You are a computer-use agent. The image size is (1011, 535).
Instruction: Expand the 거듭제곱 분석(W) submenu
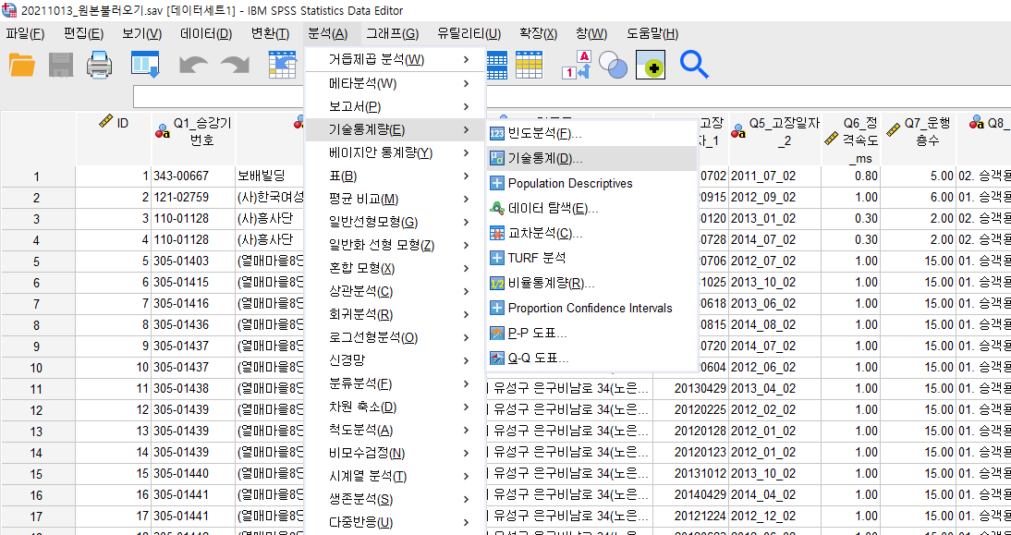[x=395, y=60]
